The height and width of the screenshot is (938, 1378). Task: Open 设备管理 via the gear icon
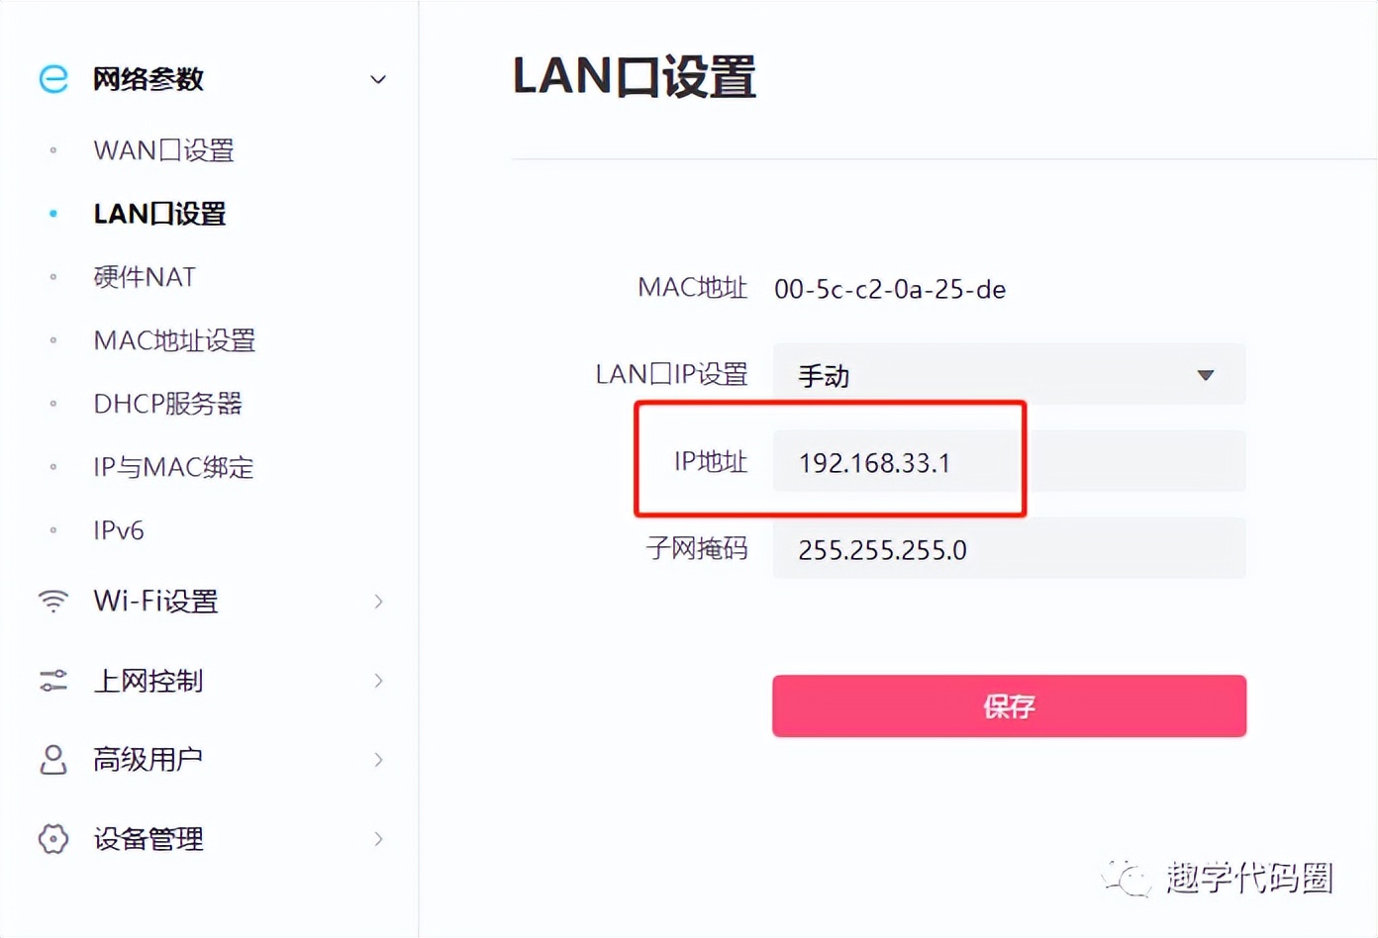tap(51, 838)
